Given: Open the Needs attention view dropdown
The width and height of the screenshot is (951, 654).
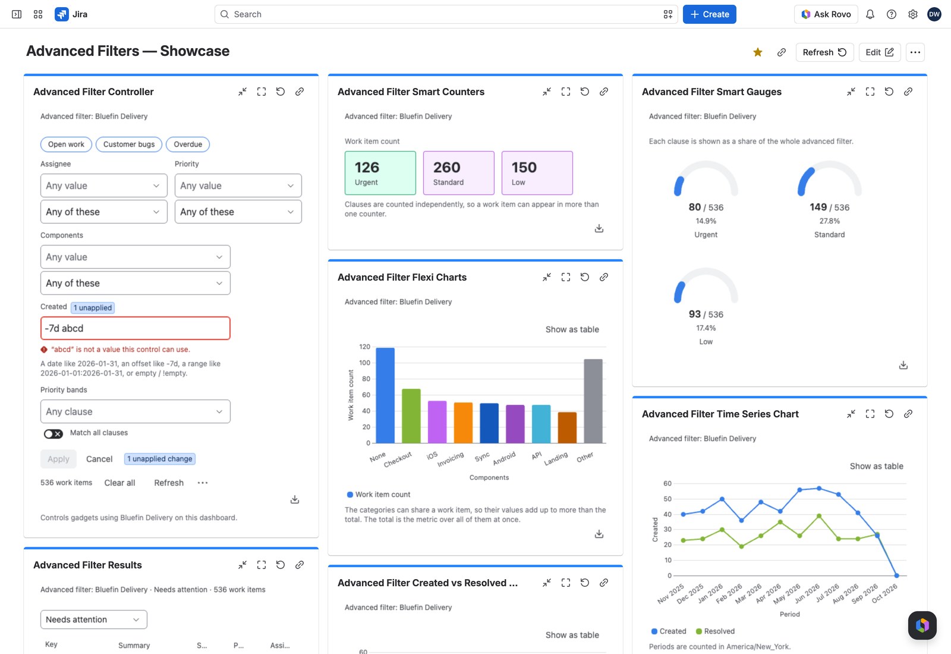Looking at the screenshot, I should [94, 620].
